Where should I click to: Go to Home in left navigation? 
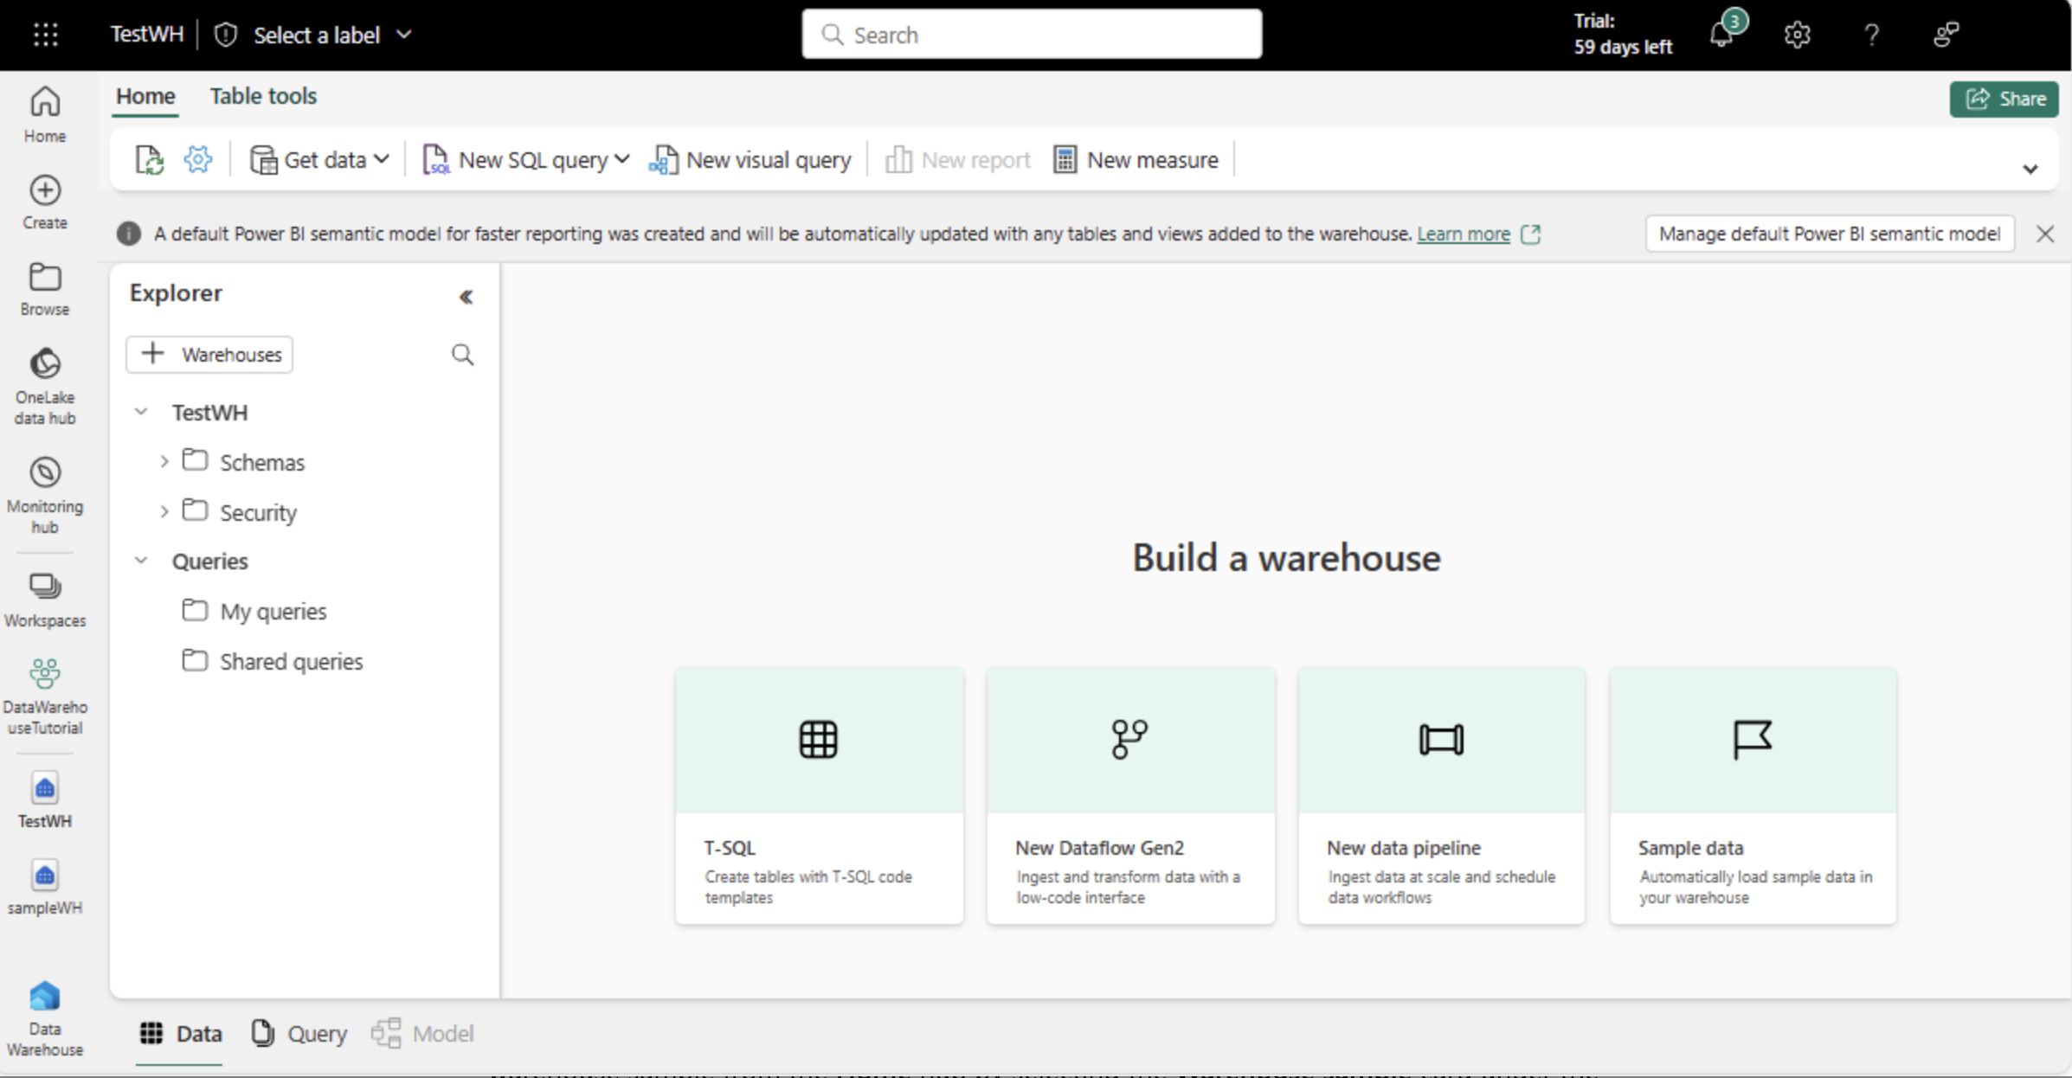(45, 115)
